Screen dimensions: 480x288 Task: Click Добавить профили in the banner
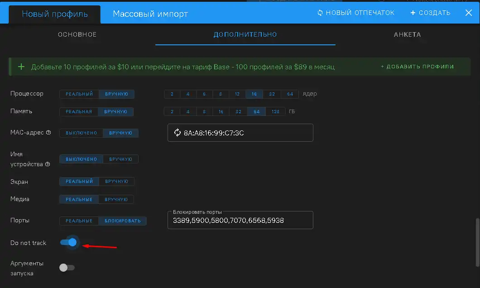pyautogui.click(x=417, y=67)
